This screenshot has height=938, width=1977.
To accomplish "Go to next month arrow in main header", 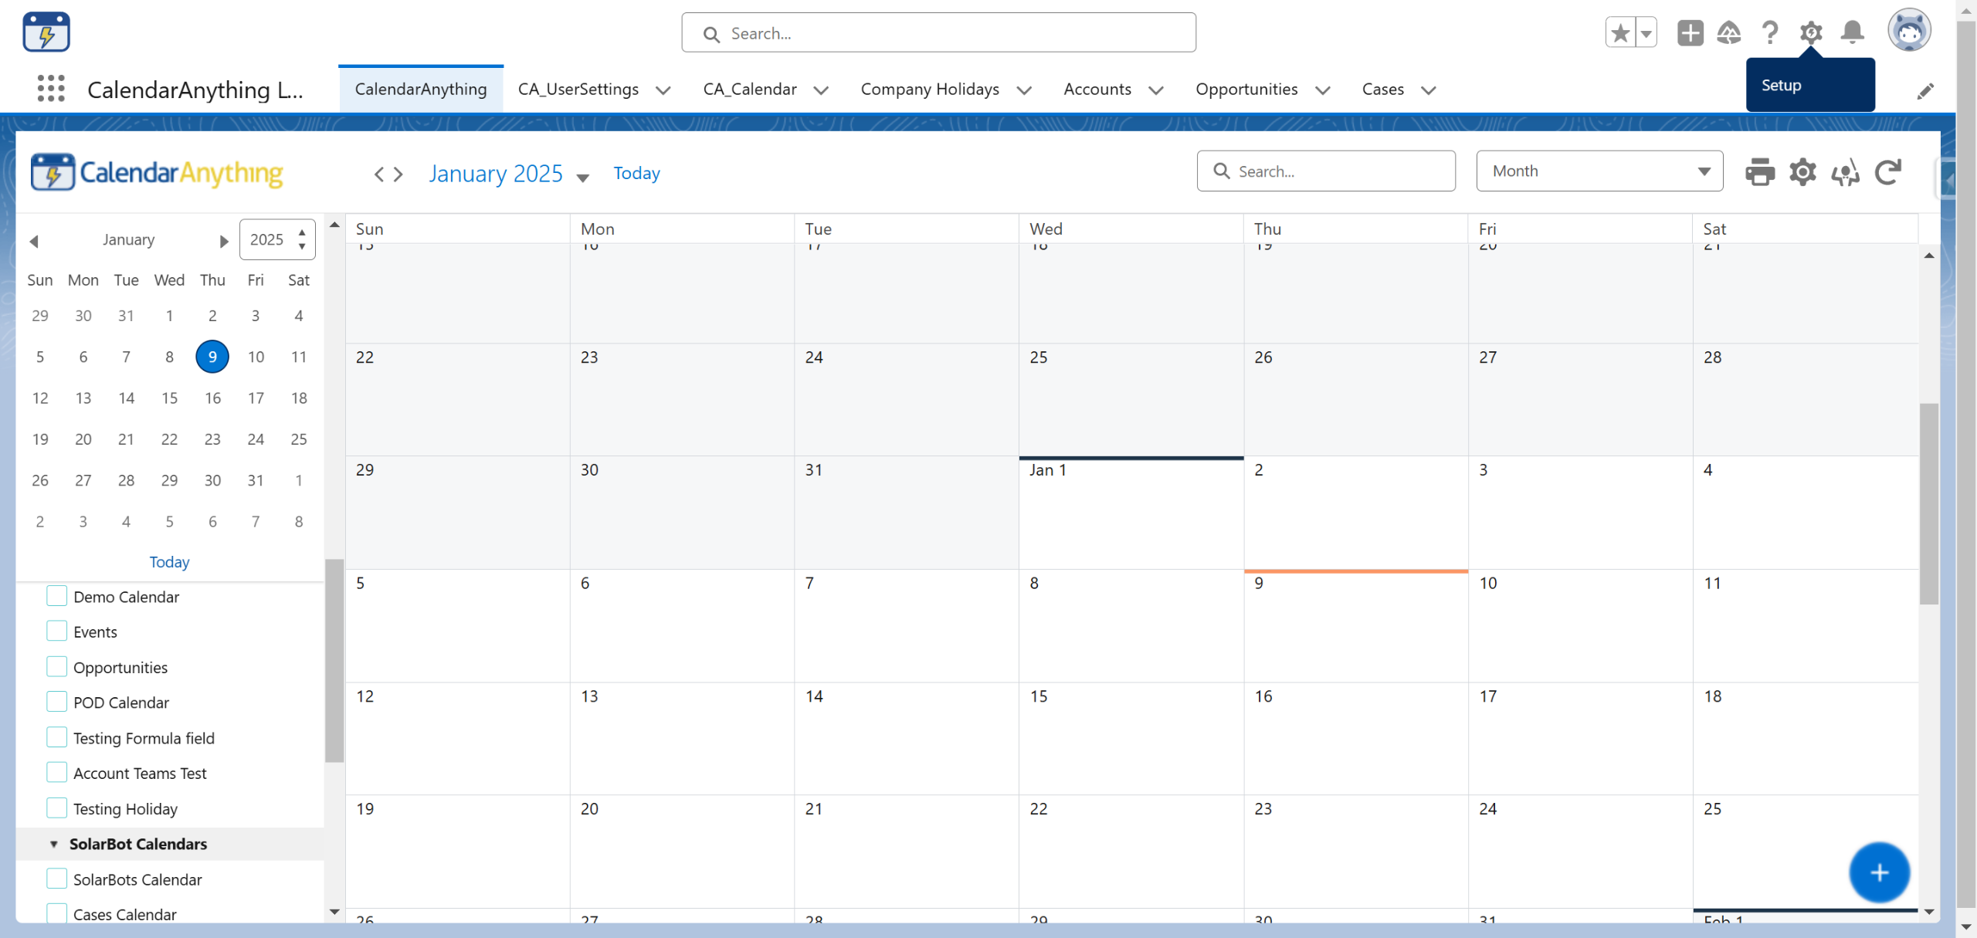I will pos(398,174).
